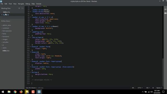Viewport: 167px width, 94px height.
Task: Open index.php in the project tree
Action: pos(6,51)
